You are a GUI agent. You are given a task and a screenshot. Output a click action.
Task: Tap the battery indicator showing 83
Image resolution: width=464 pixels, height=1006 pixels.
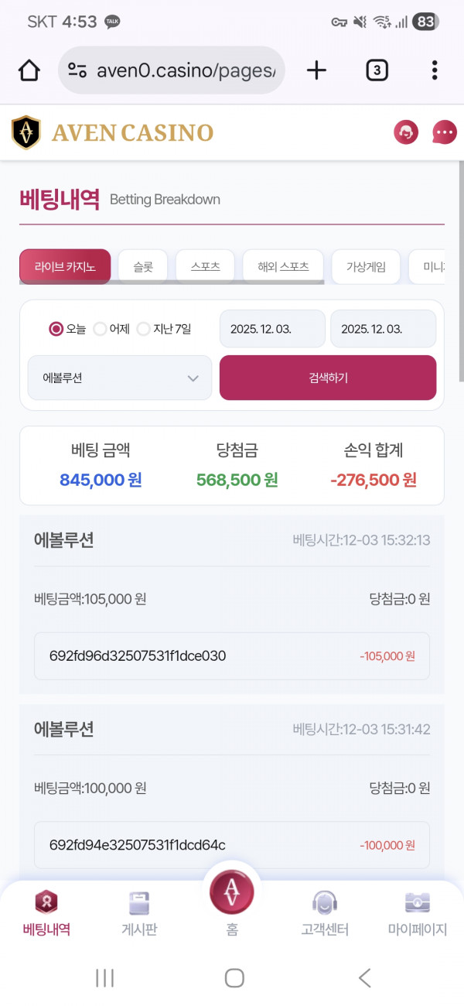(x=428, y=22)
